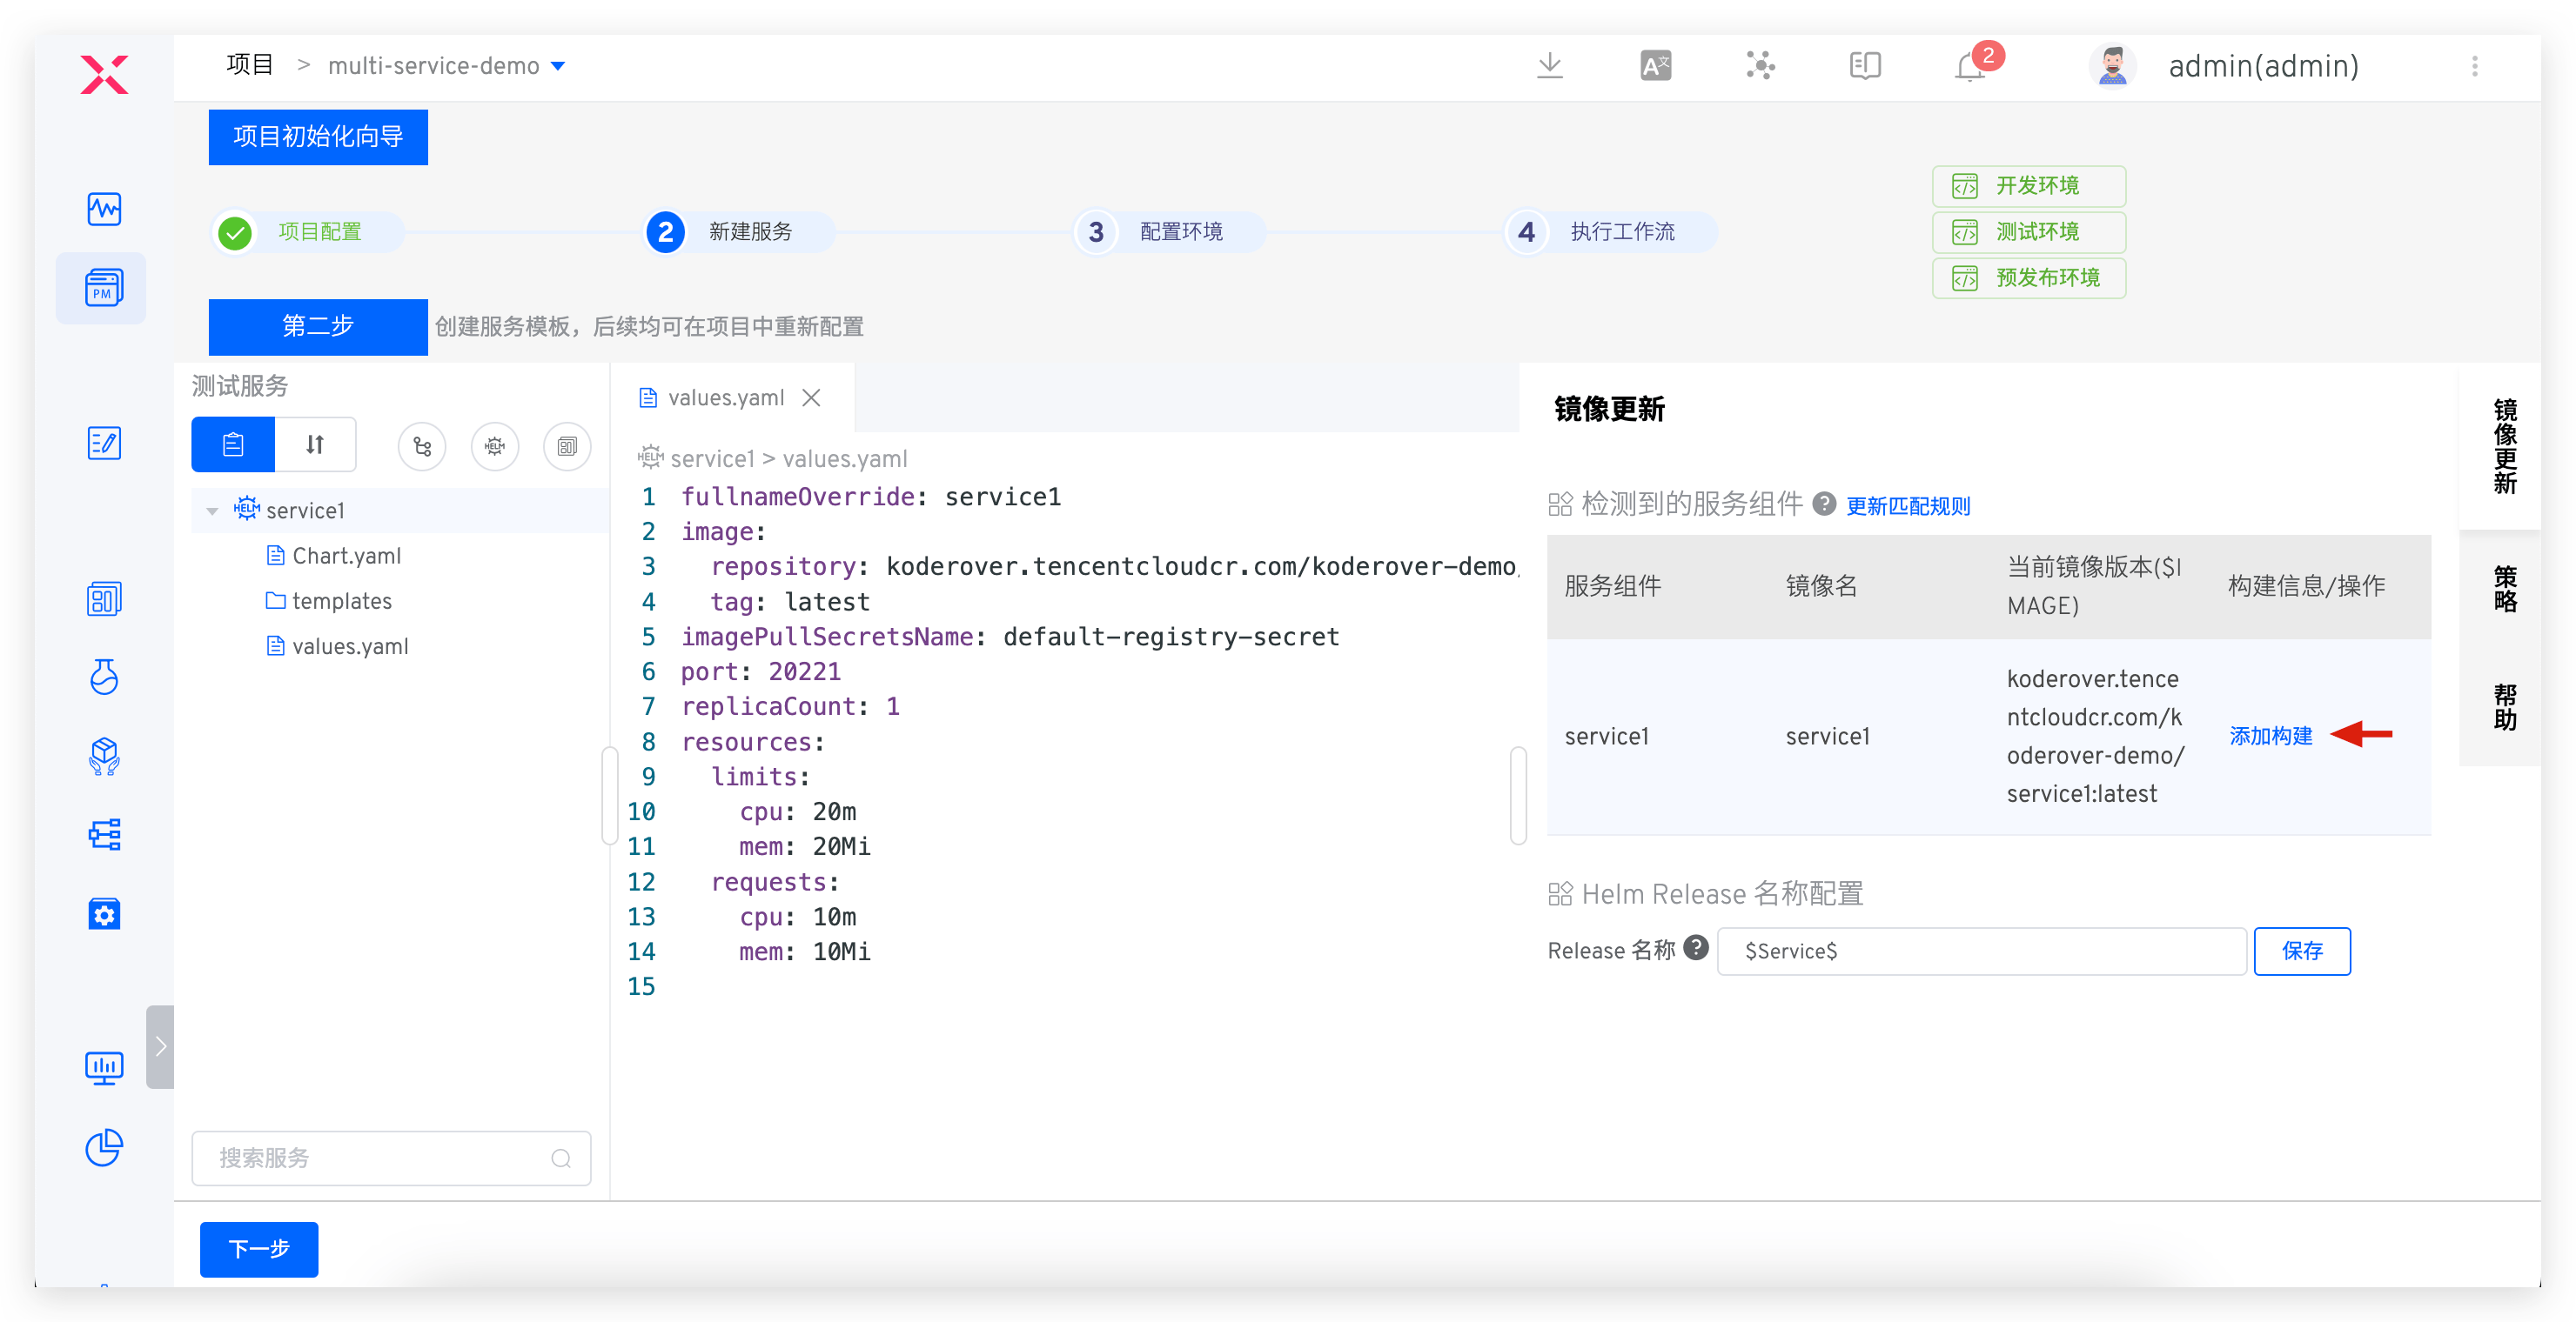Click the Helm chart import icon
The image size is (2576, 1322).
[x=494, y=445]
